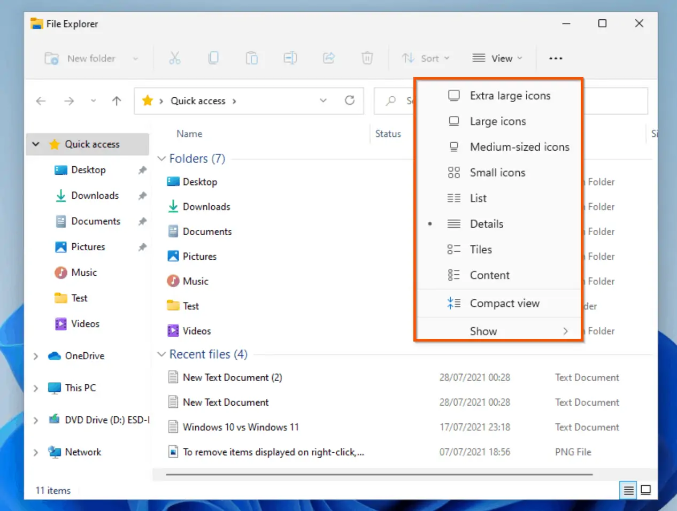Go up one folder level arrow

(117, 101)
